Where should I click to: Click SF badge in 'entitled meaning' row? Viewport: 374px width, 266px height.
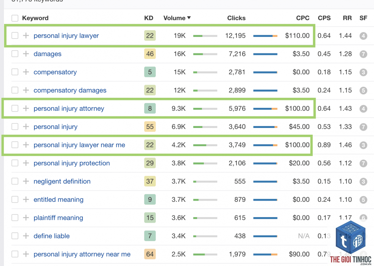(363, 200)
